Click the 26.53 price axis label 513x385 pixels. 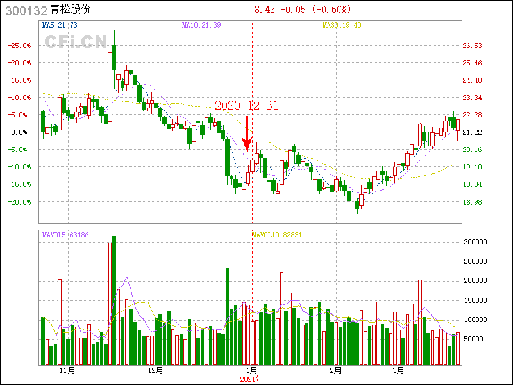coord(472,46)
